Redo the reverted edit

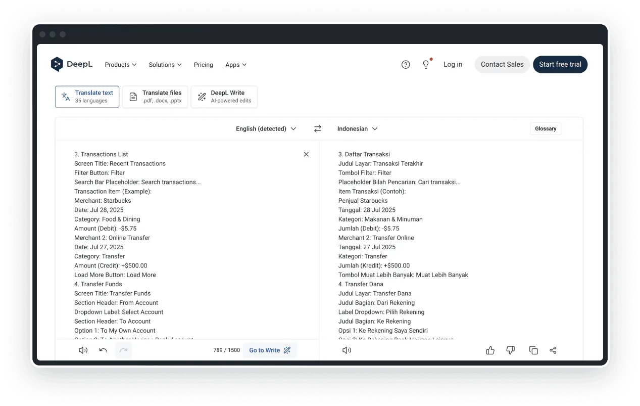point(123,350)
